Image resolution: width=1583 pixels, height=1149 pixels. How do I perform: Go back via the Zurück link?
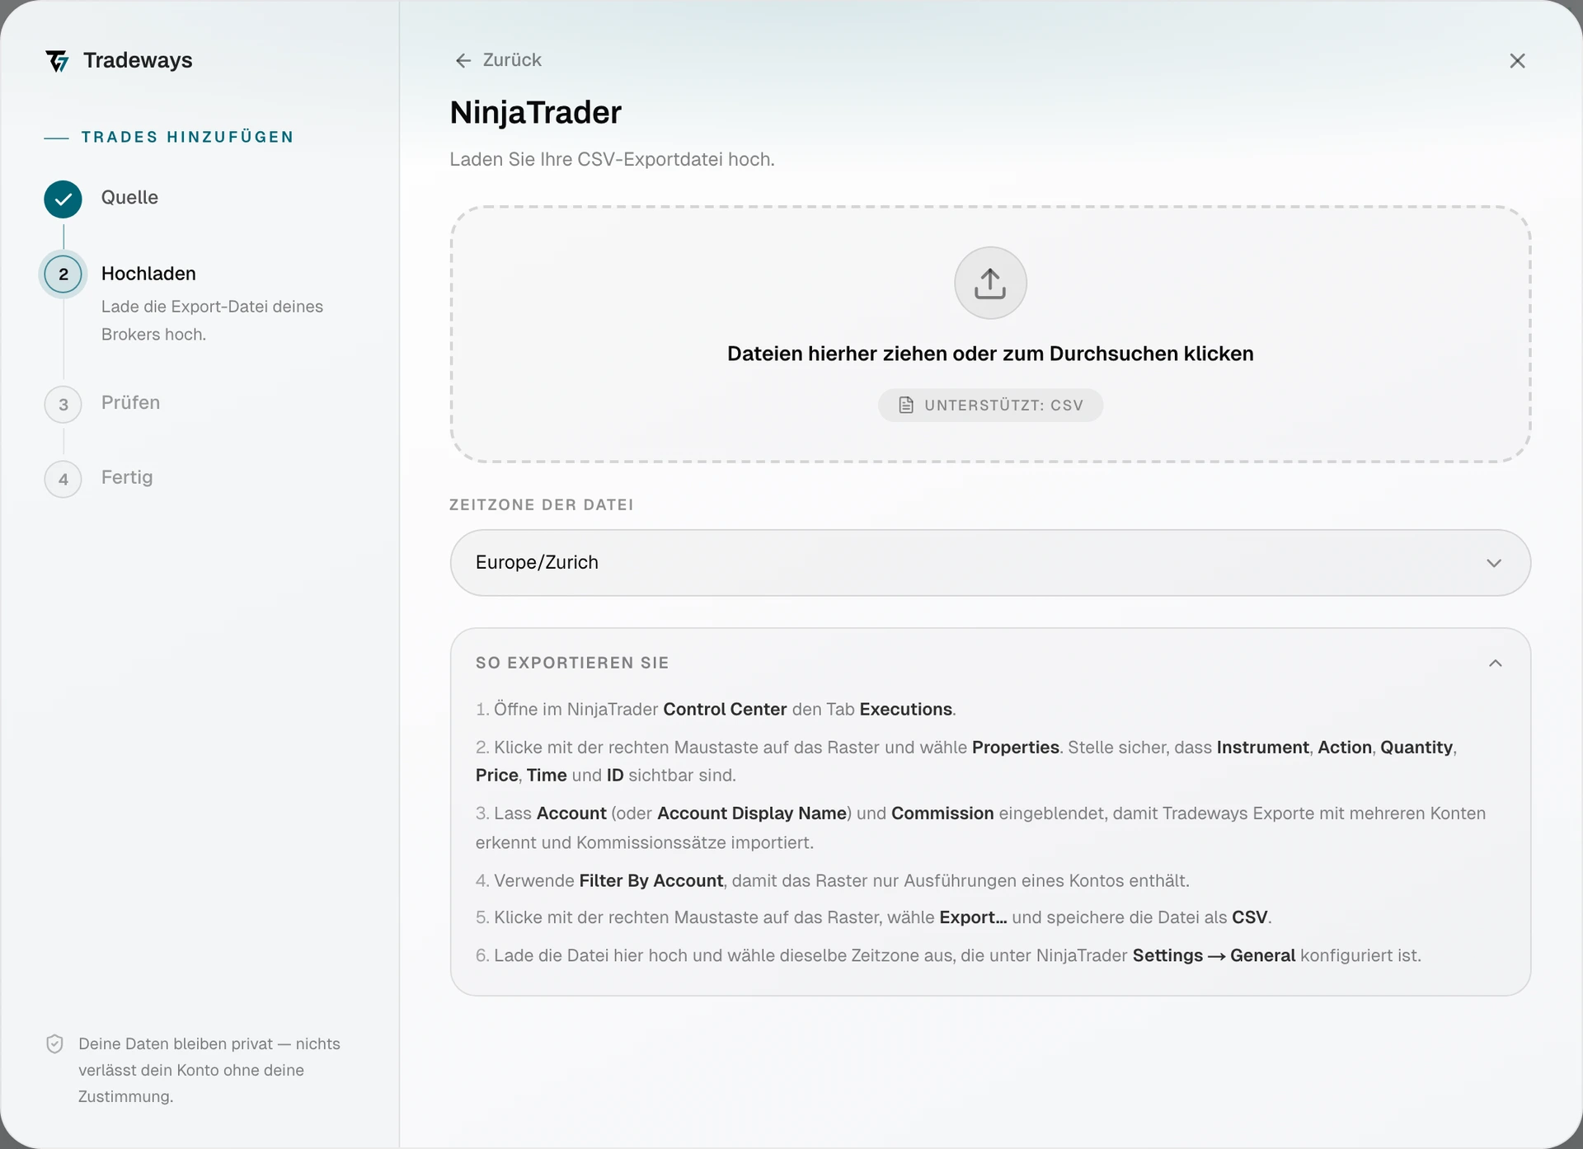pyautogui.click(x=499, y=61)
